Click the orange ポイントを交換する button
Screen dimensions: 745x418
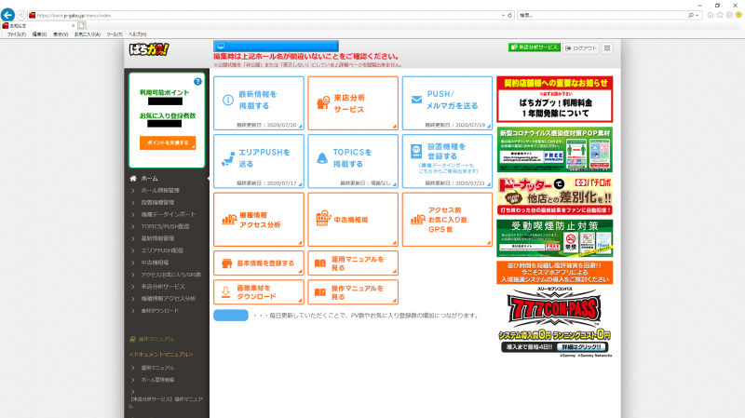(x=168, y=142)
